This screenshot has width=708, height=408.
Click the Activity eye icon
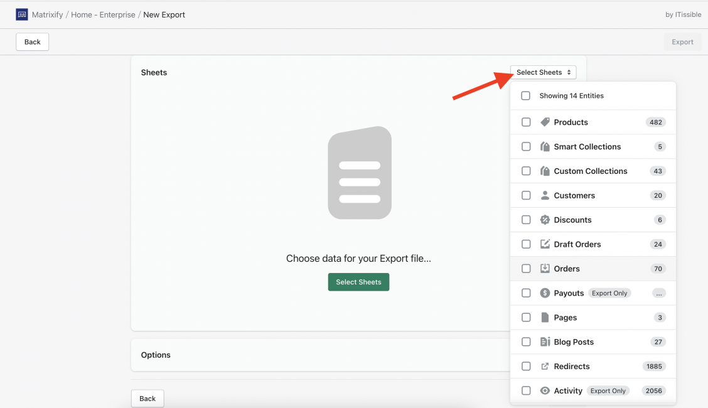coord(545,390)
